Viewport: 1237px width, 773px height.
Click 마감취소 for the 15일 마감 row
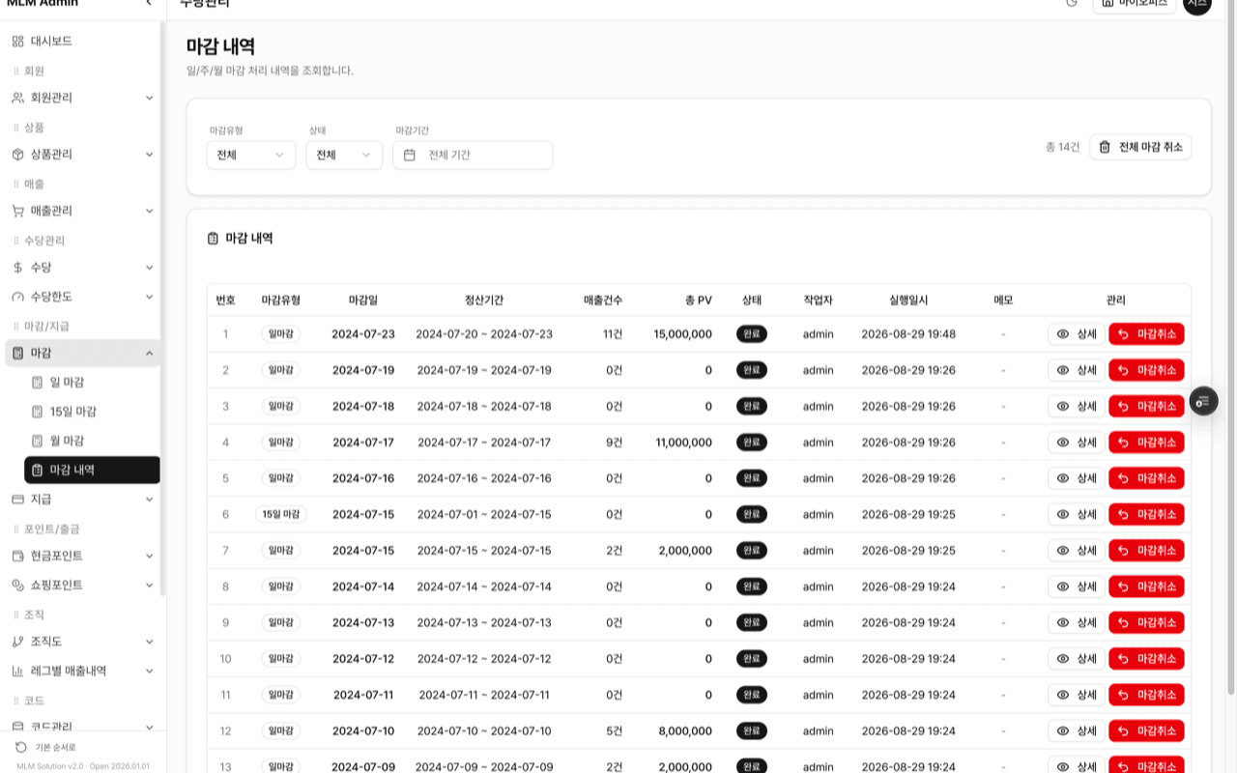click(x=1146, y=514)
